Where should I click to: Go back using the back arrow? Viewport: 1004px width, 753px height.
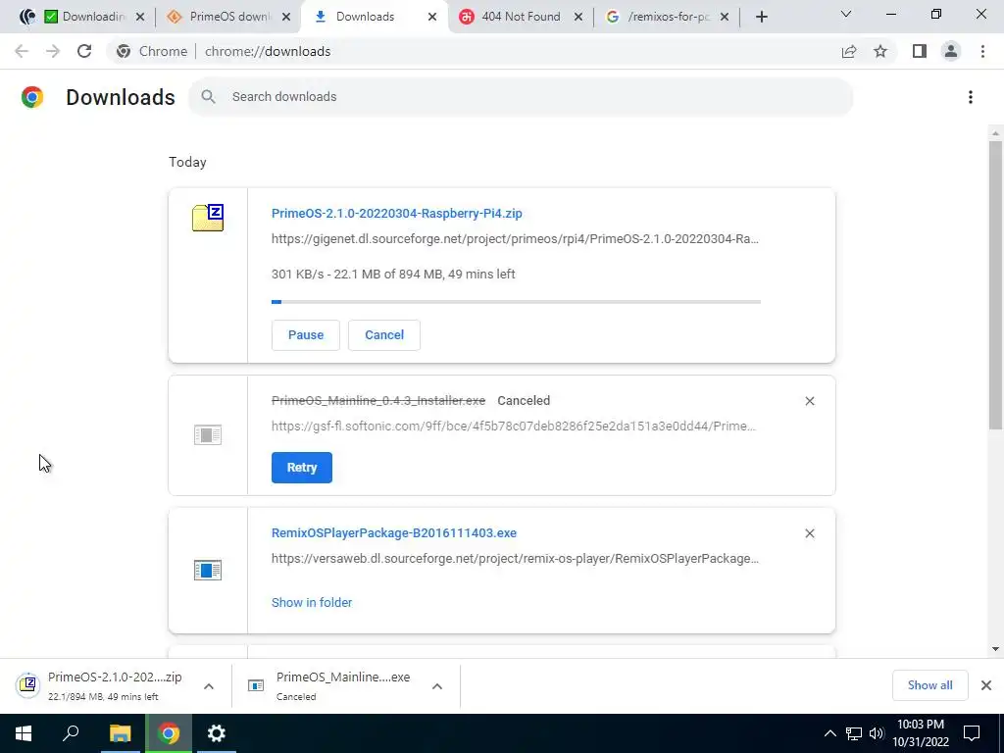(x=22, y=51)
